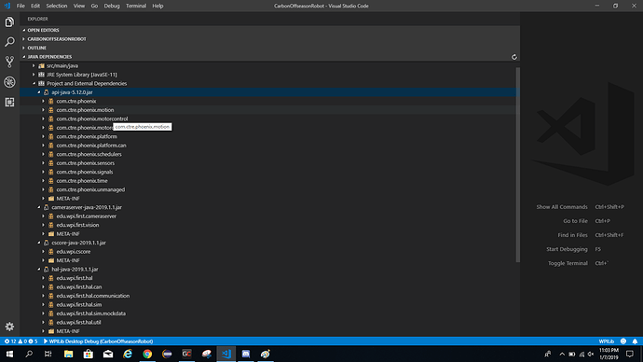Select the com.ctre.phoenix.schedulers package
This screenshot has height=362, width=643.
[89, 154]
